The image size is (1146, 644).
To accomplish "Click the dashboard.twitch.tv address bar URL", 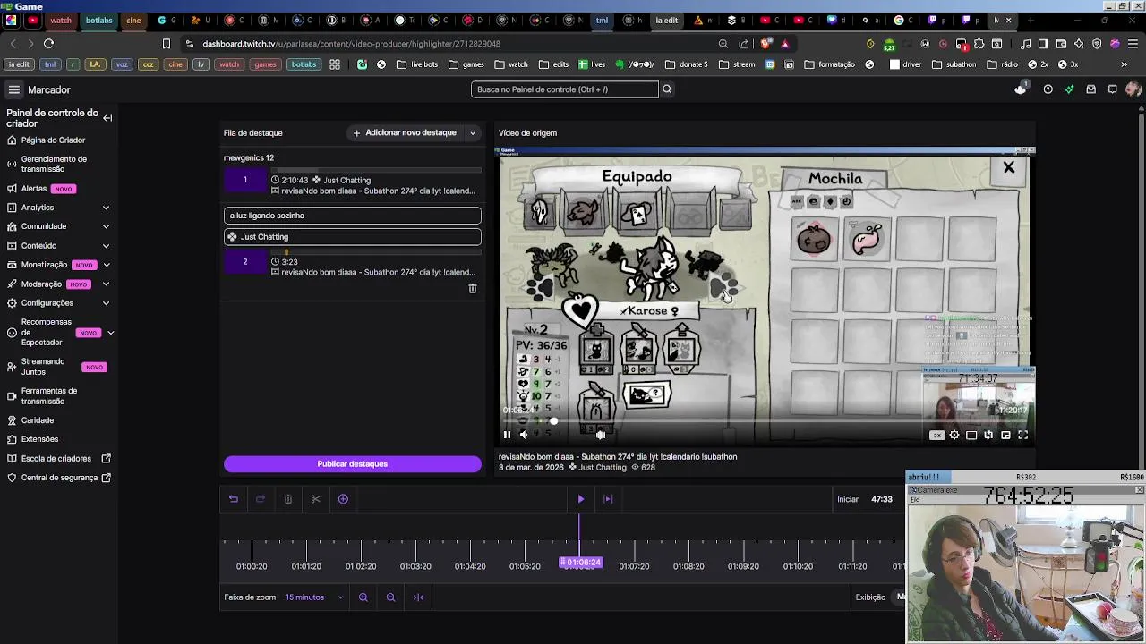I will 351,44.
